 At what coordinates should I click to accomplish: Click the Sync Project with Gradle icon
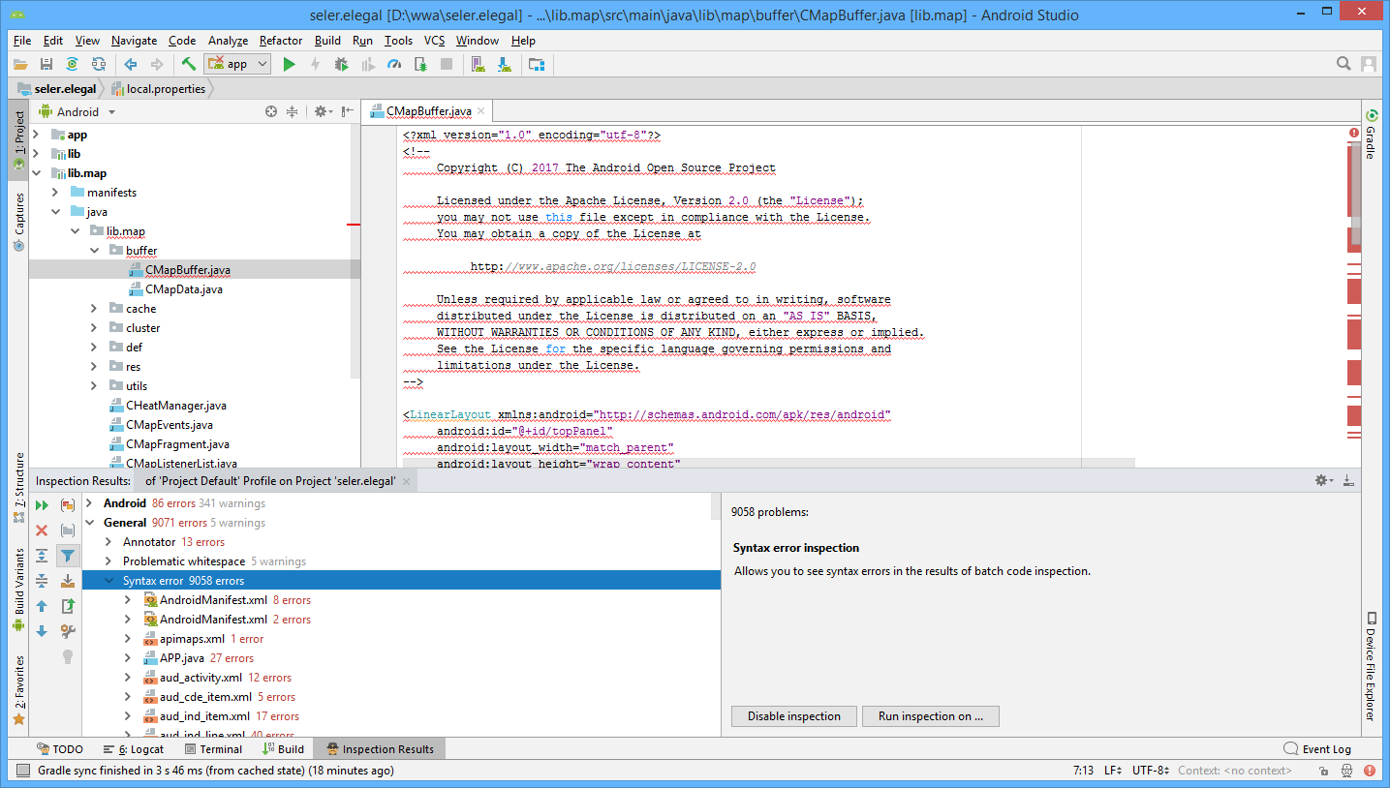[73, 64]
